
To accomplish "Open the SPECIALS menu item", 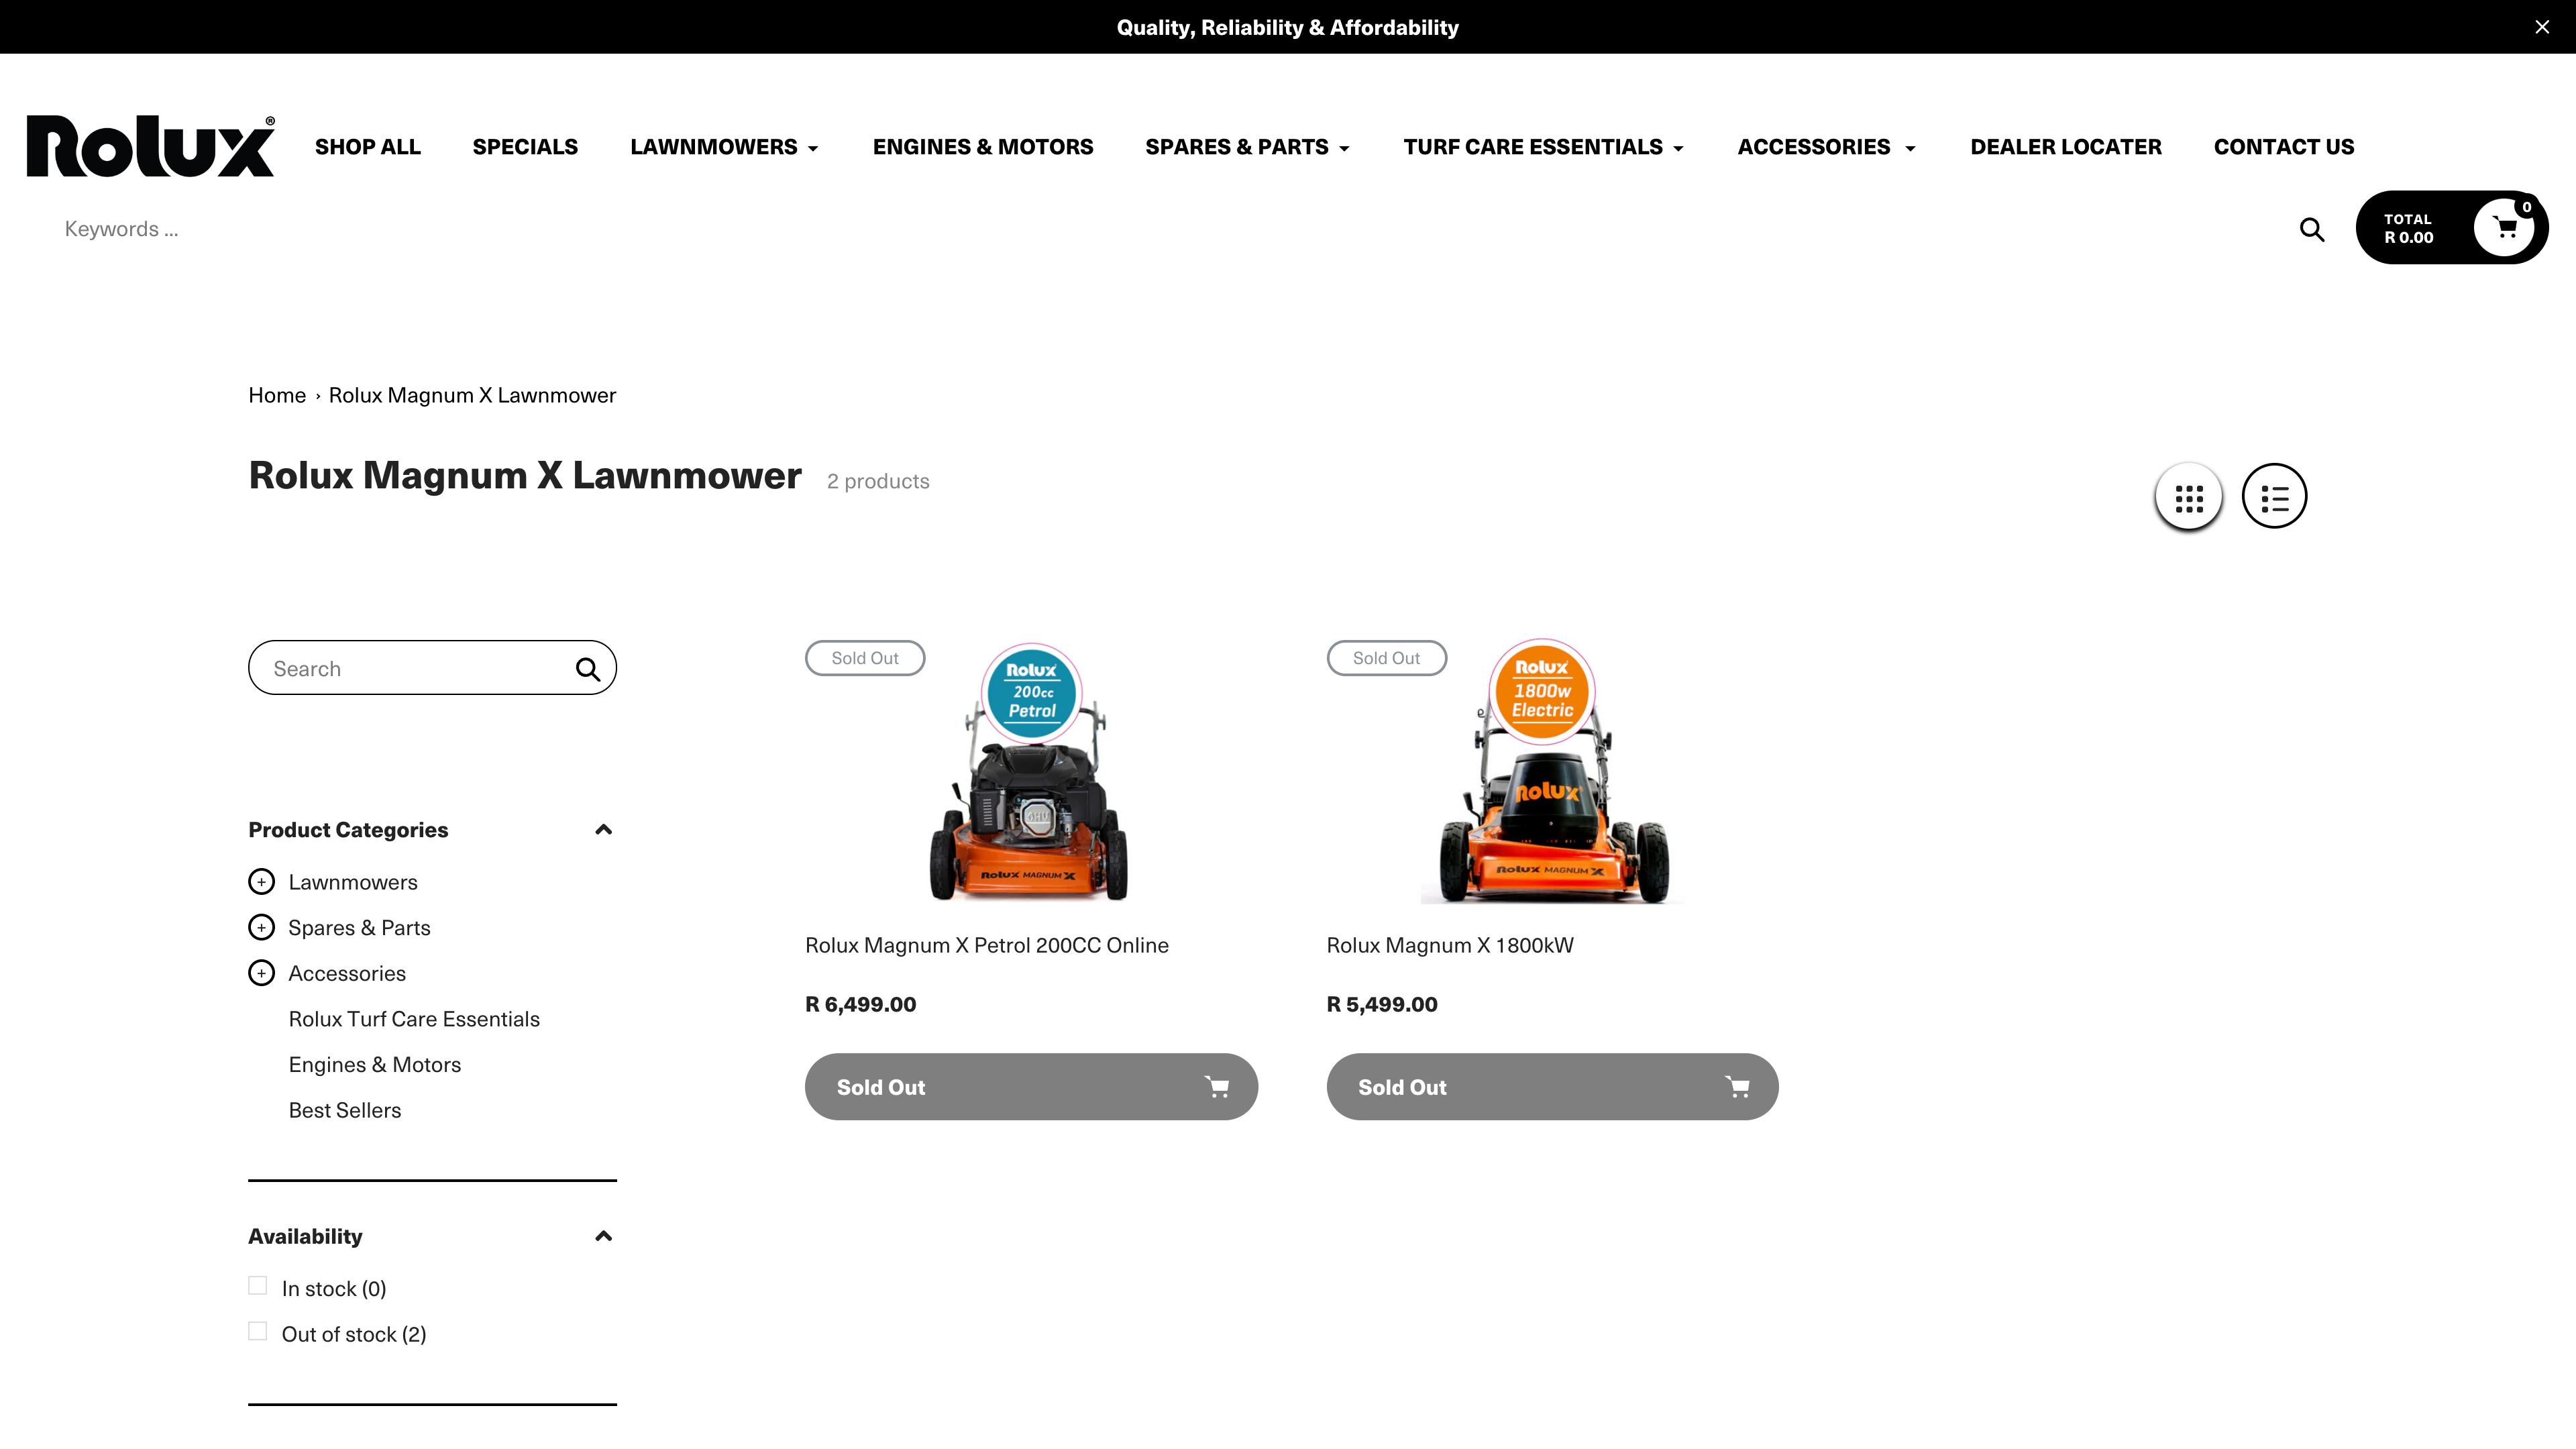I will click(525, 146).
